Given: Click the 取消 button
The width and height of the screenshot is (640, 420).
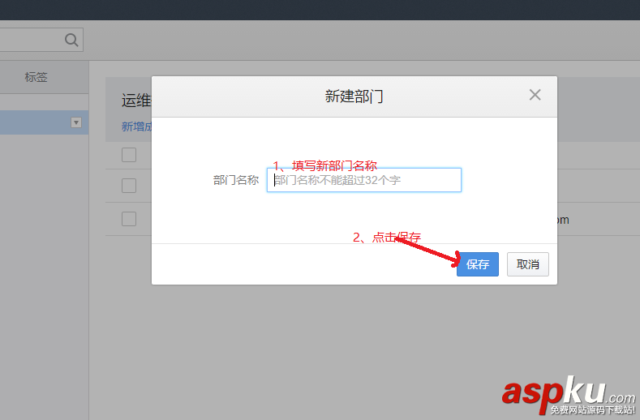Looking at the screenshot, I should (x=528, y=264).
